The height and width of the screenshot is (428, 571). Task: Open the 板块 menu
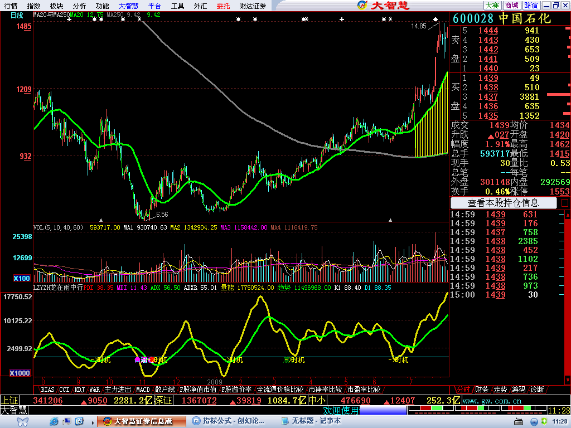point(56,6)
